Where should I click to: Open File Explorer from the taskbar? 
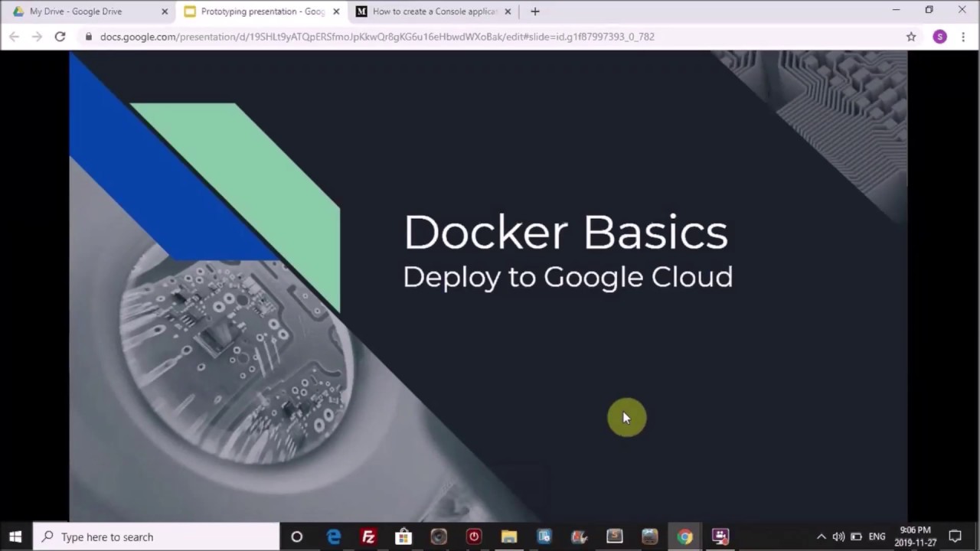pyautogui.click(x=509, y=536)
